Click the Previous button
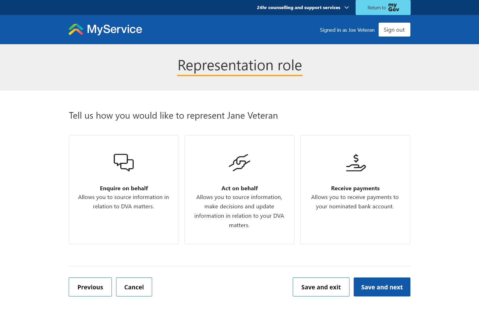479x314 pixels. tap(90, 287)
